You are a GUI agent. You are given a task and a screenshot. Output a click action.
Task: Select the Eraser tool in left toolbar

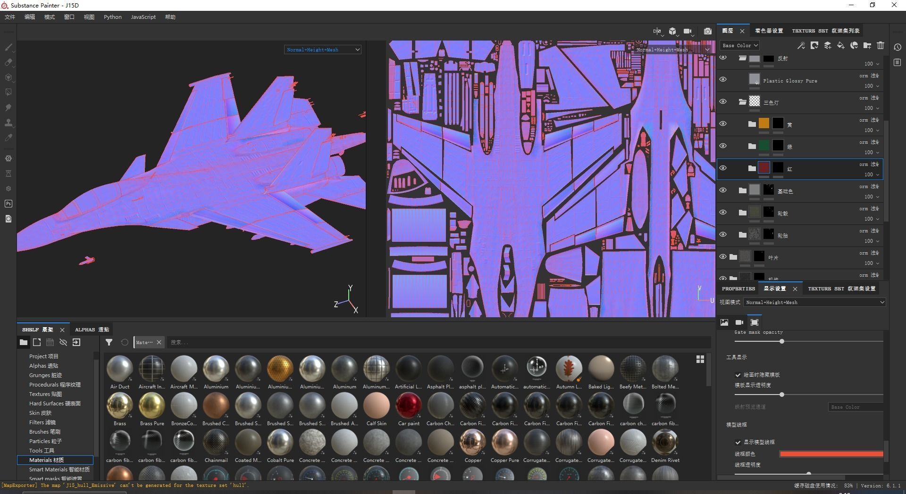(x=8, y=62)
